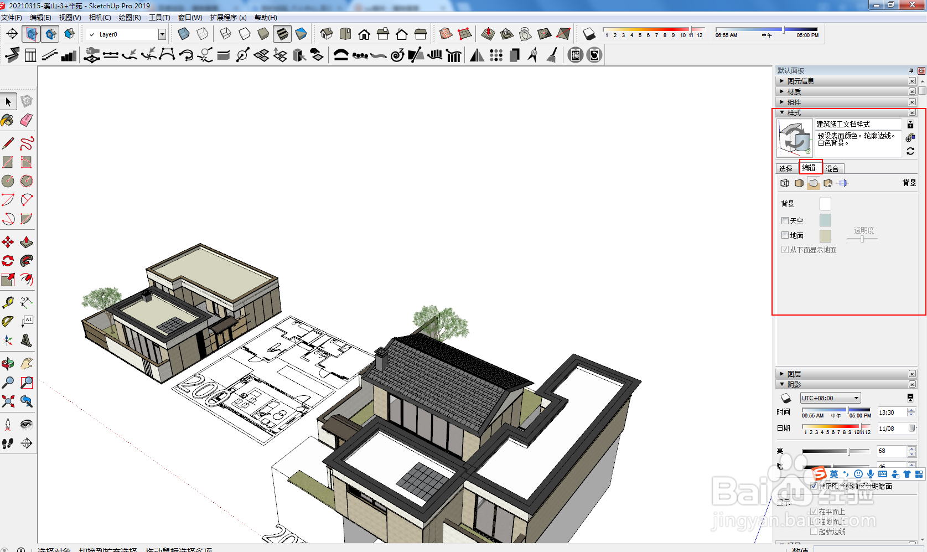
Task: Toggle shadows icon in top toolbar
Action: tap(589, 34)
